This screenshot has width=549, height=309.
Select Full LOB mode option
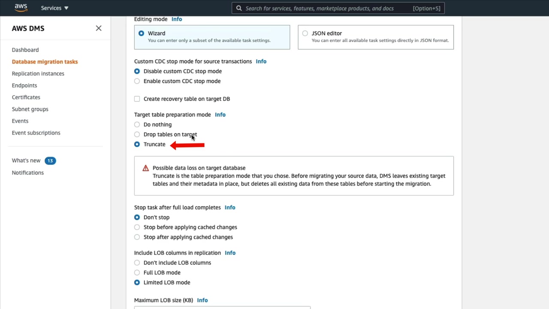pyautogui.click(x=137, y=273)
